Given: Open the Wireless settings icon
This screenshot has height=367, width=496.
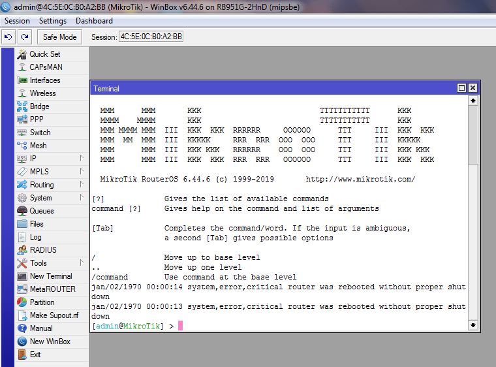Looking at the screenshot, I should [22, 93].
